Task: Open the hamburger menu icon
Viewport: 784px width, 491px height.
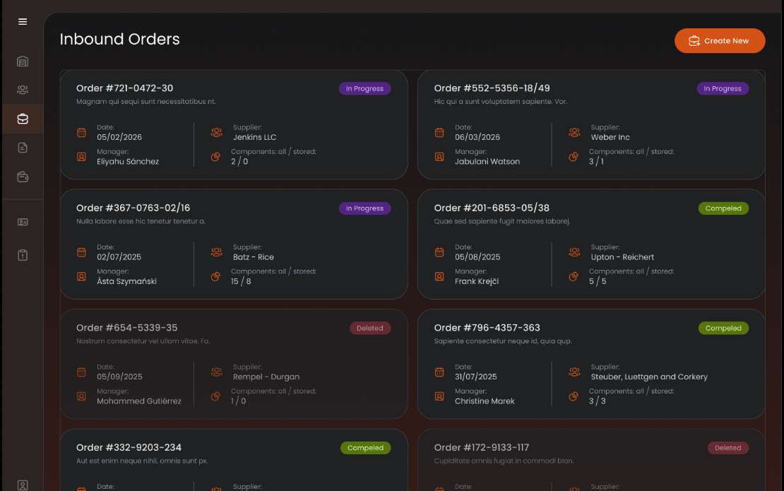Action: coord(23,21)
